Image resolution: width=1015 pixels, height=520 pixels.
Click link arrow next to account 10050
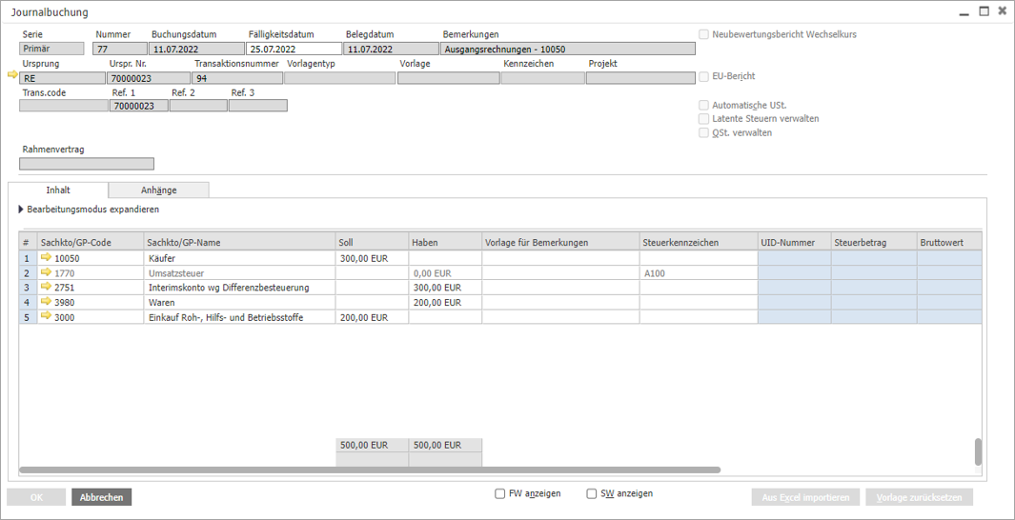tap(46, 258)
